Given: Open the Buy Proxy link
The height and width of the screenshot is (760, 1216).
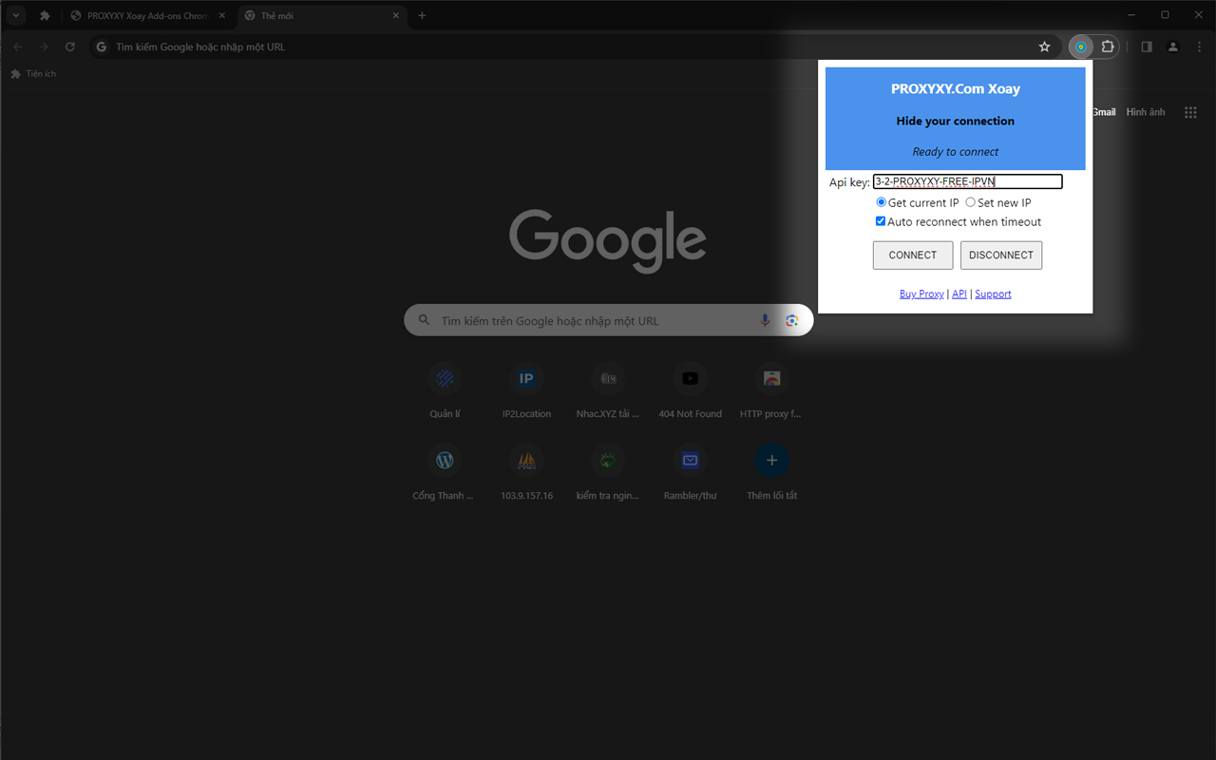Looking at the screenshot, I should point(921,294).
